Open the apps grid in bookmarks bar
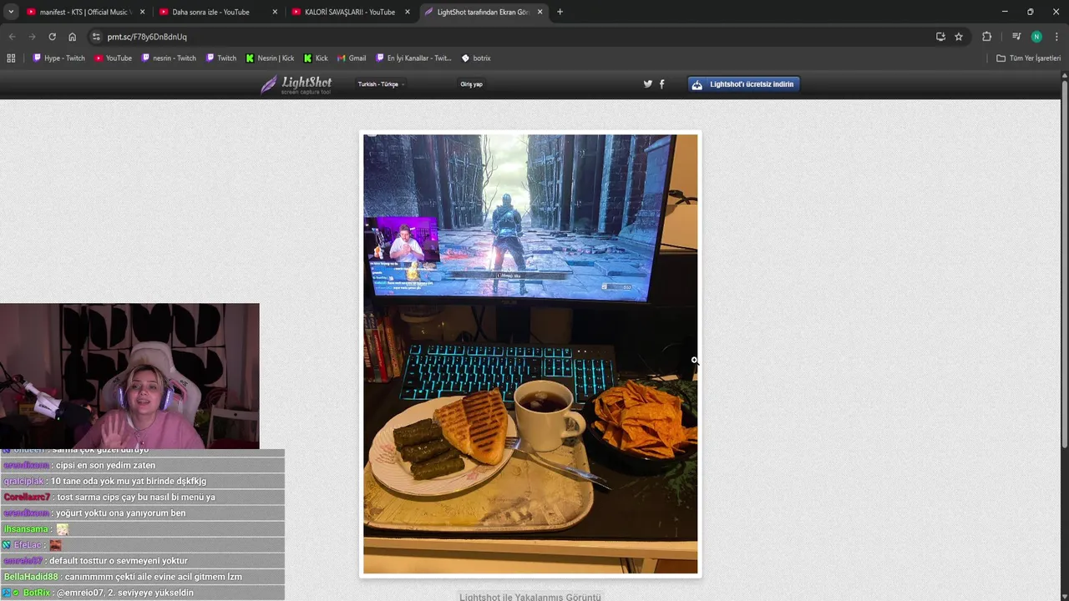This screenshot has width=1069, height=601. point(11,58)
